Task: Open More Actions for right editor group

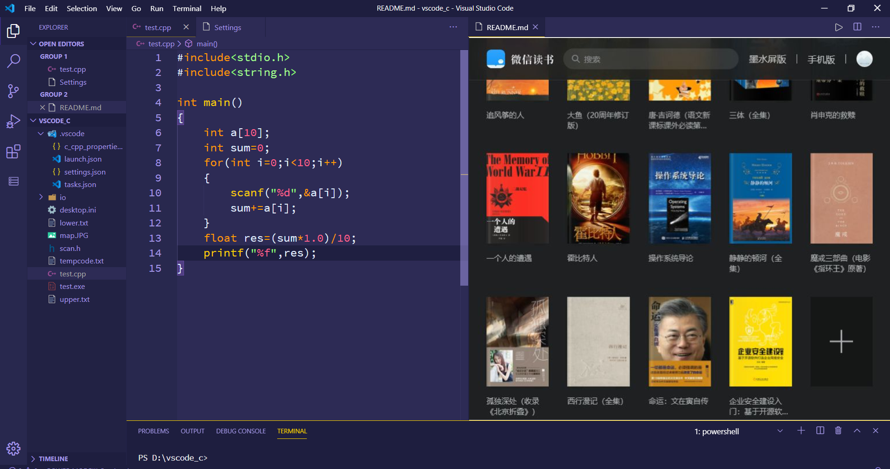Action: (x=875, y=27)
